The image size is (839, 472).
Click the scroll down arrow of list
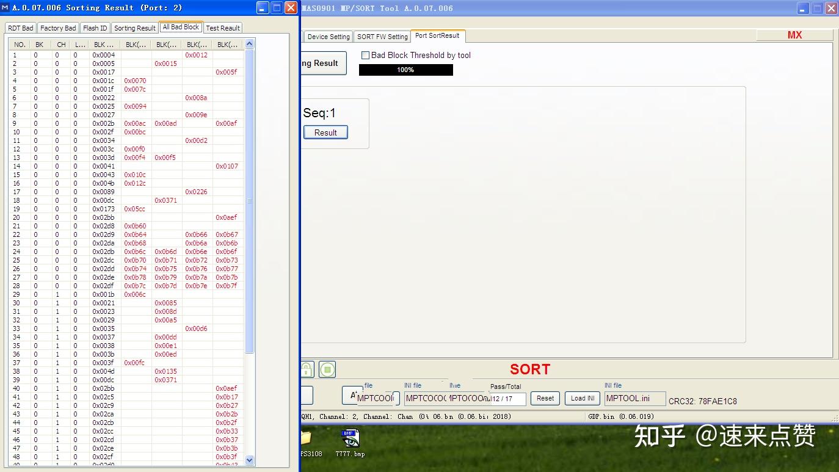pos(249,460)
